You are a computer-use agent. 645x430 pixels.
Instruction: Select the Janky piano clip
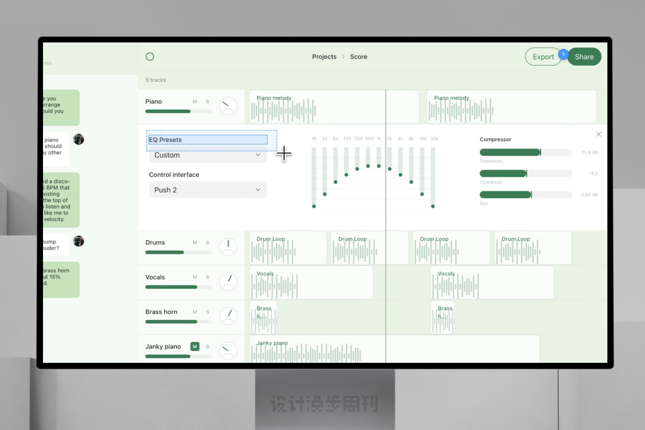[395, 349]
